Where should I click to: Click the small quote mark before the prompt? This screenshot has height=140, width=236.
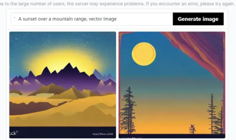[14, 18]
